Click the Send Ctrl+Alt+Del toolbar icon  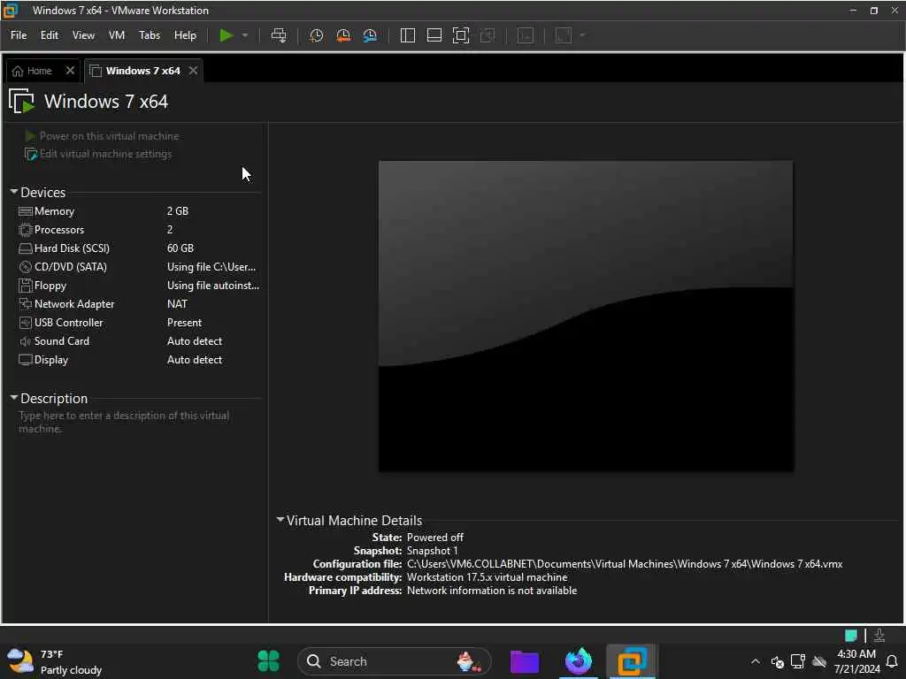coord(279,35)
